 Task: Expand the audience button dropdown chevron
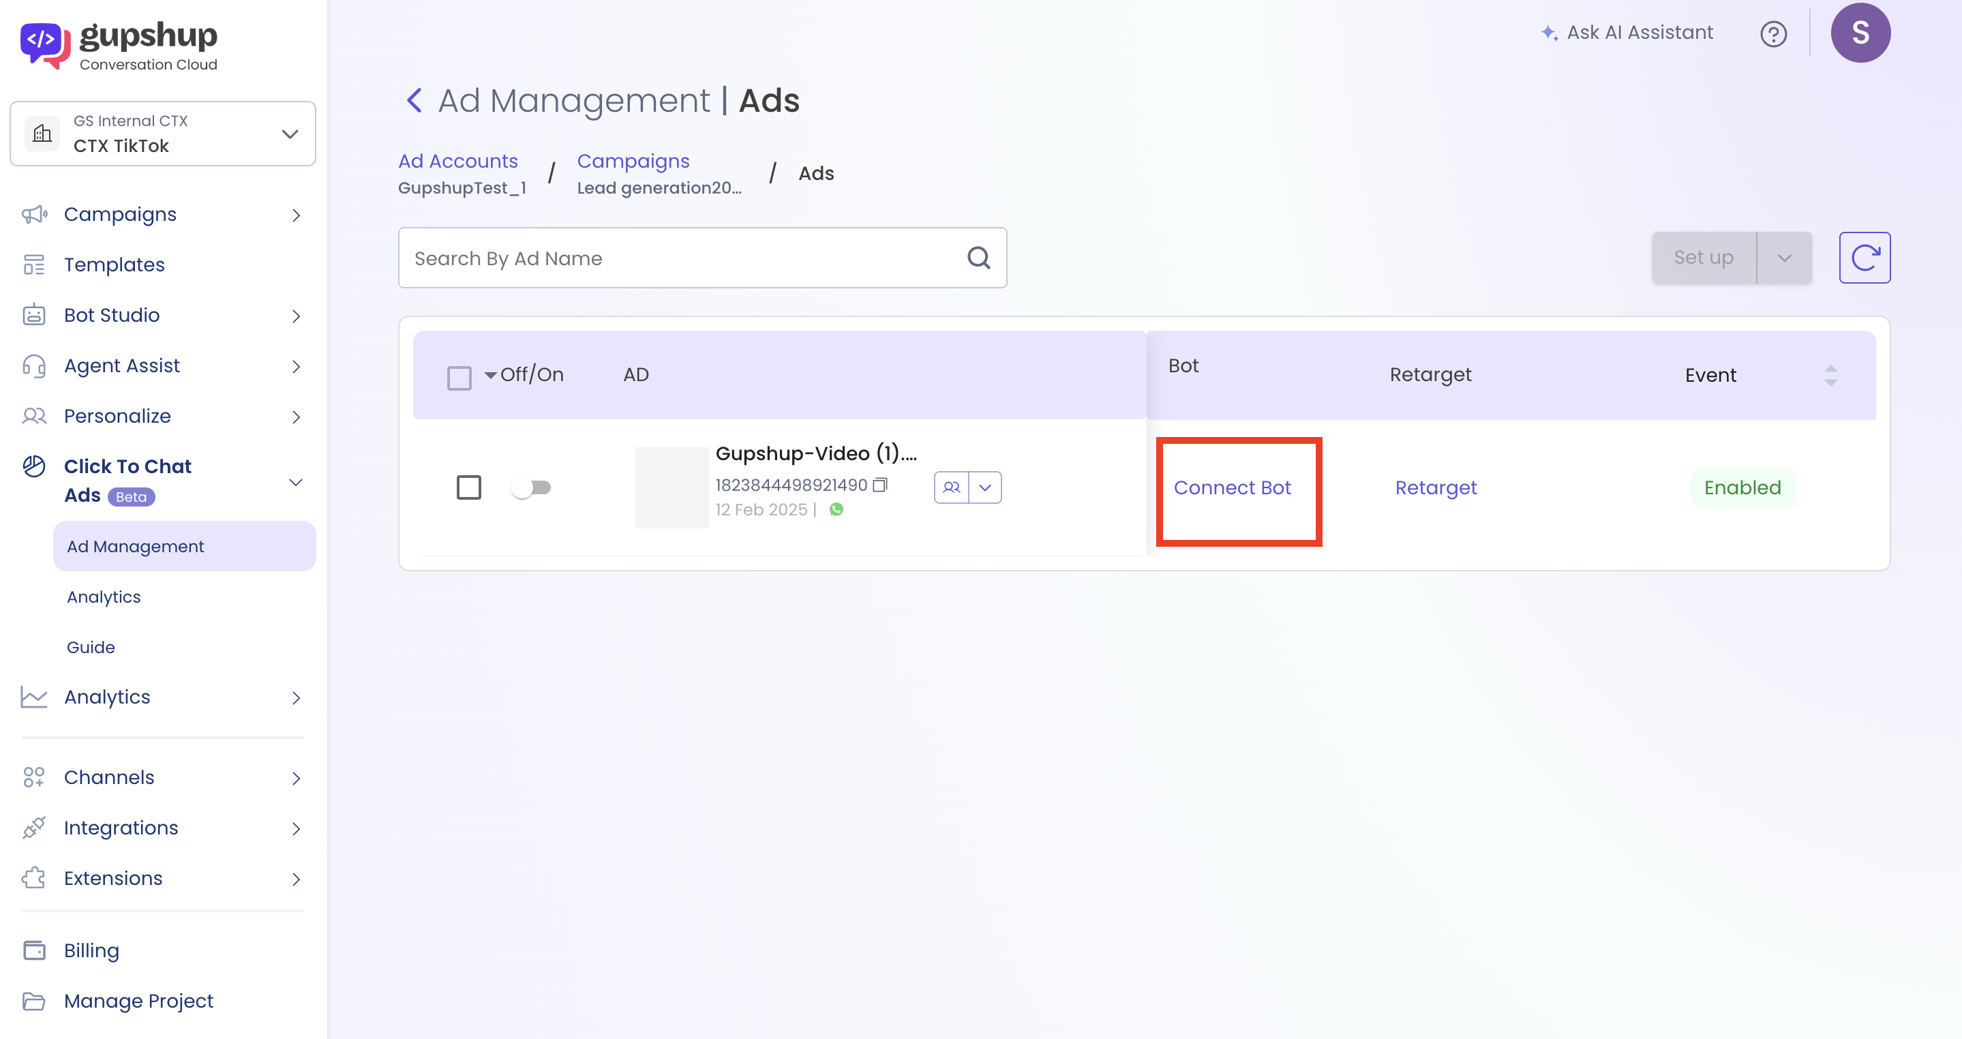[985, 487]
